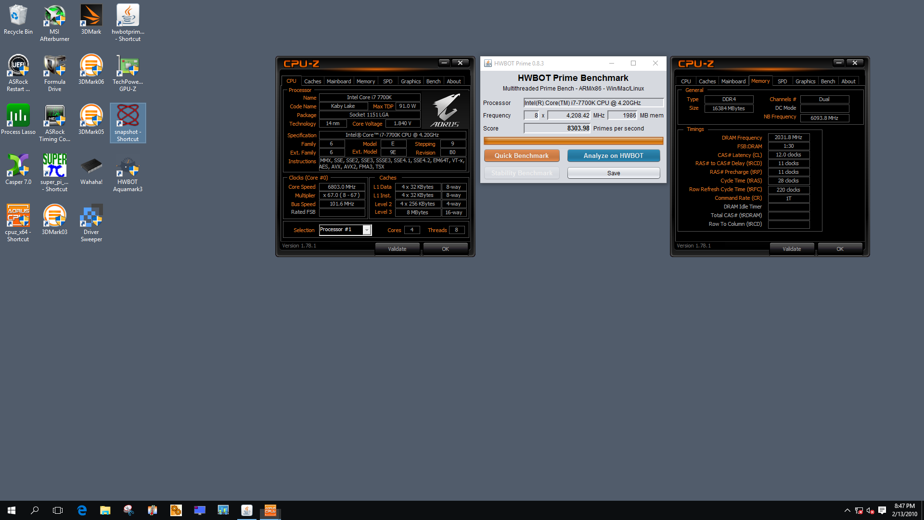Select the 3DMark03 desktop icon
Image resolution: width=924 pixels, height=520 pixels.
coord(54,220)
